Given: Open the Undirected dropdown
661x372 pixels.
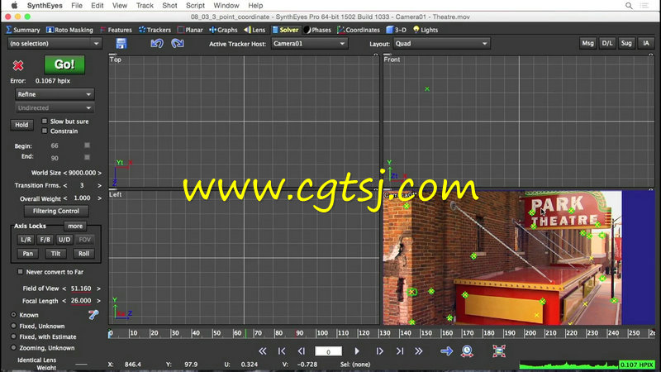Looking at the screenshot, I should [55, 107].
